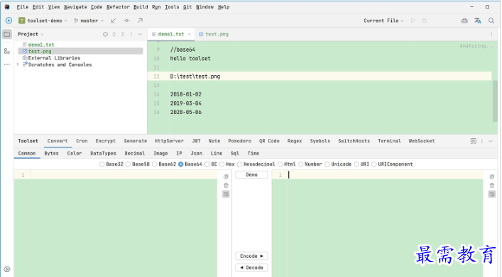Click the Code With Me icon in toolbar
The image size is (502, 277).
tap(9, 21)
